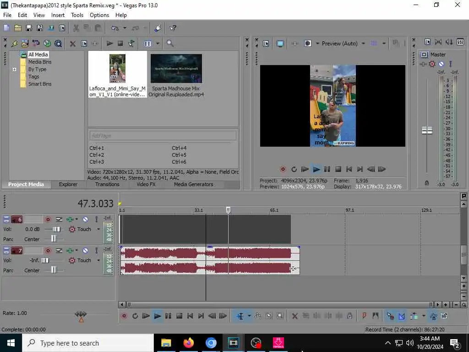Click the Remove selected media X icon
The height and width of the screenshot is (352, 469).
pos(72,44)
